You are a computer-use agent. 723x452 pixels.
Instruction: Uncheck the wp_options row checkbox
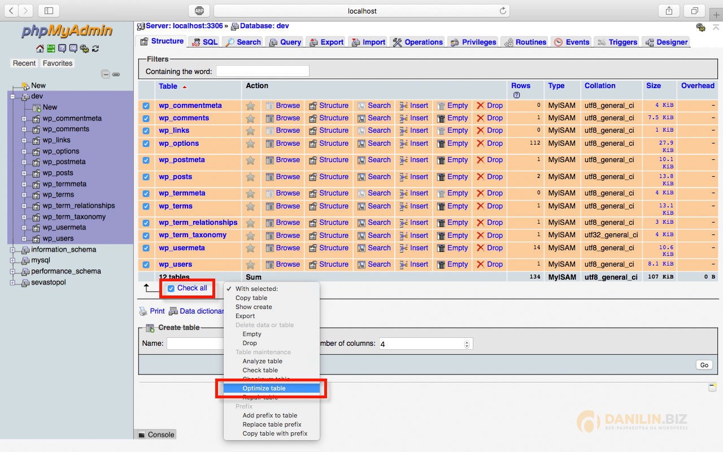(146, 144)
